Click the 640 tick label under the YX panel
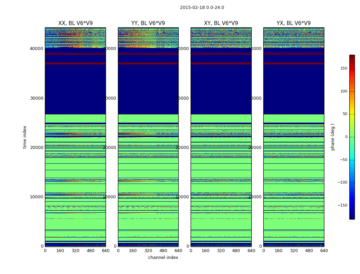Viewport: 360px width, 274px height. coord(324,251)
